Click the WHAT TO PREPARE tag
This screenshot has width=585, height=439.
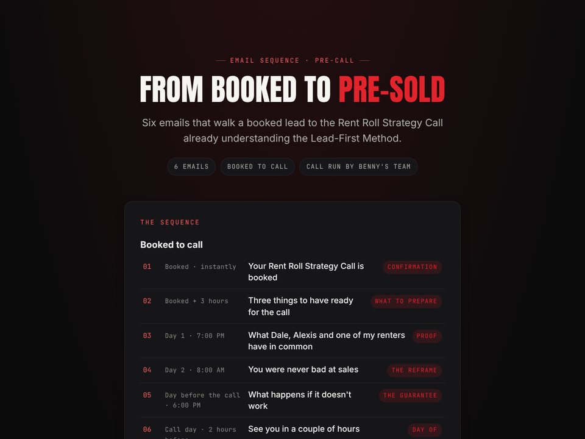click(406, 301)
